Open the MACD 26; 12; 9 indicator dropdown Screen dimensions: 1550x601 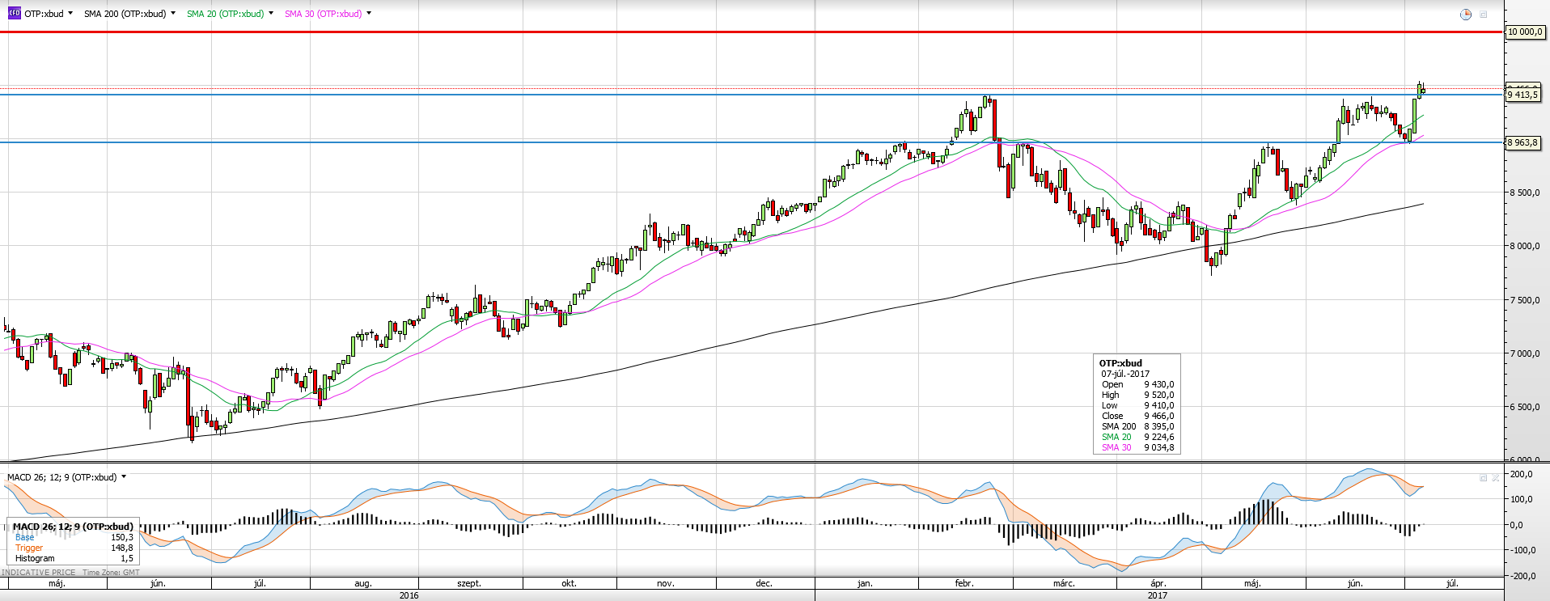click(x=124, y=477)
